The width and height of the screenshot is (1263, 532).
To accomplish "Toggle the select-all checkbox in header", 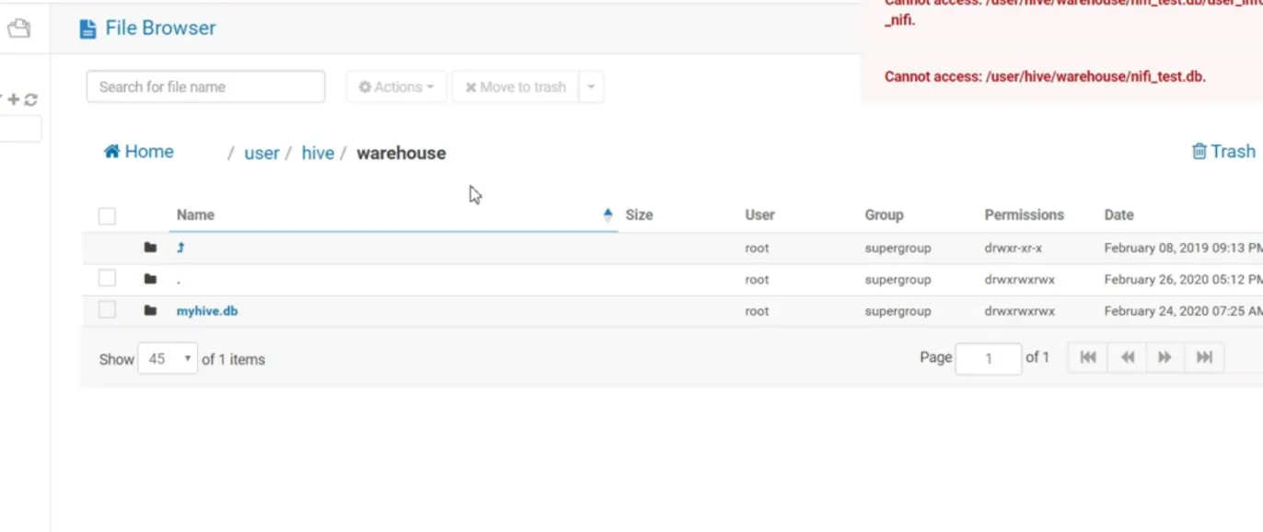I will [107, 216].
